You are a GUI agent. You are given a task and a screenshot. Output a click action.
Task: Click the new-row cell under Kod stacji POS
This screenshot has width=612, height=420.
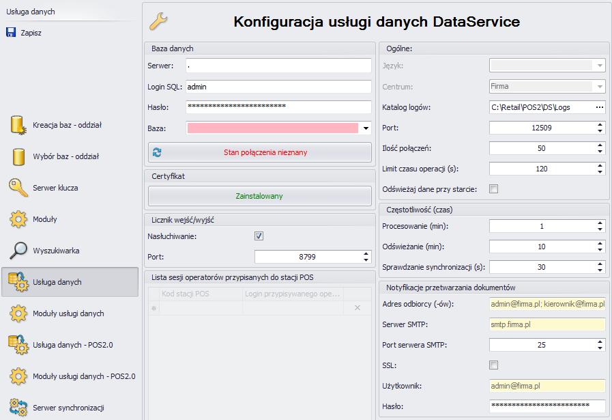[x=201, y=308]
